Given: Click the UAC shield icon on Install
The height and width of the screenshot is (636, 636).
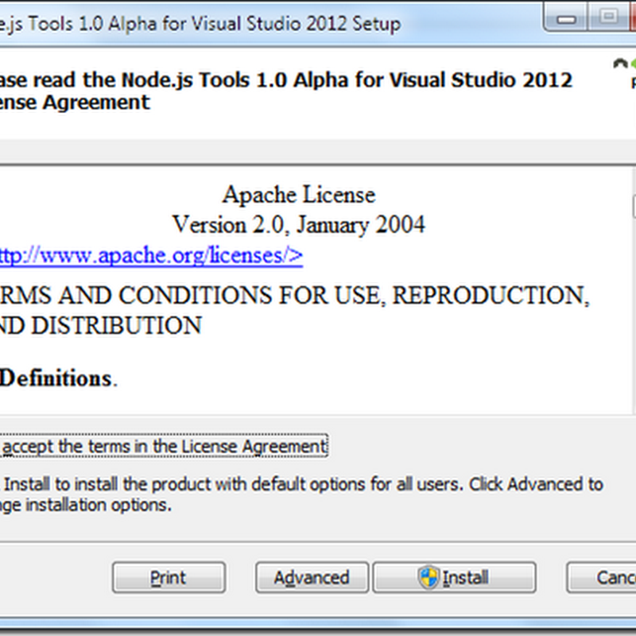Looking at the screenshot, I should point(429,578).
